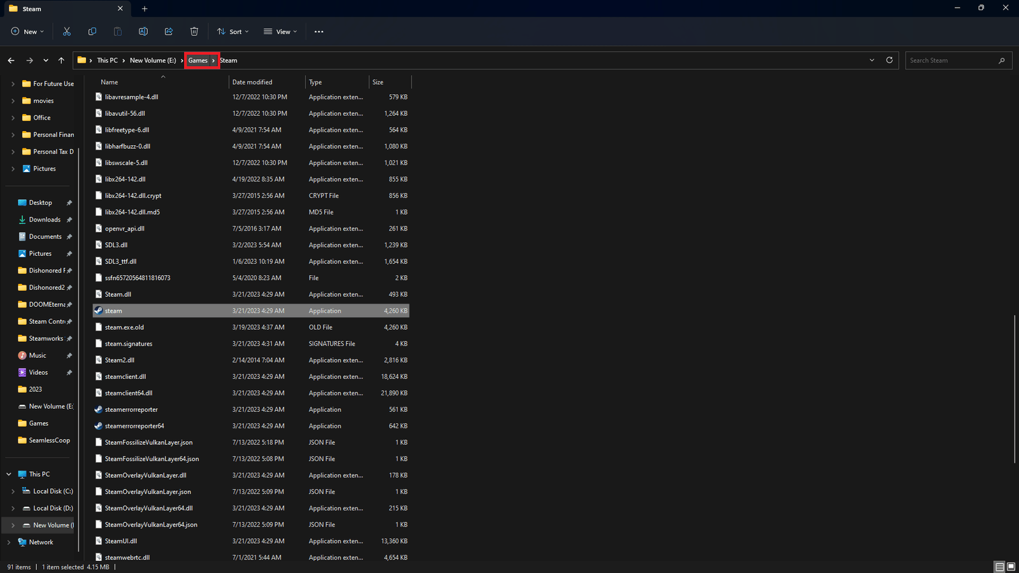
Task: Click the Cut scissors icon
Action: point(67,31)
